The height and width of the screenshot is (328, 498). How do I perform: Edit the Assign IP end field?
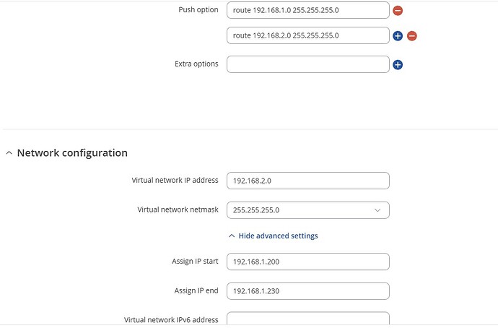point(308,291)
